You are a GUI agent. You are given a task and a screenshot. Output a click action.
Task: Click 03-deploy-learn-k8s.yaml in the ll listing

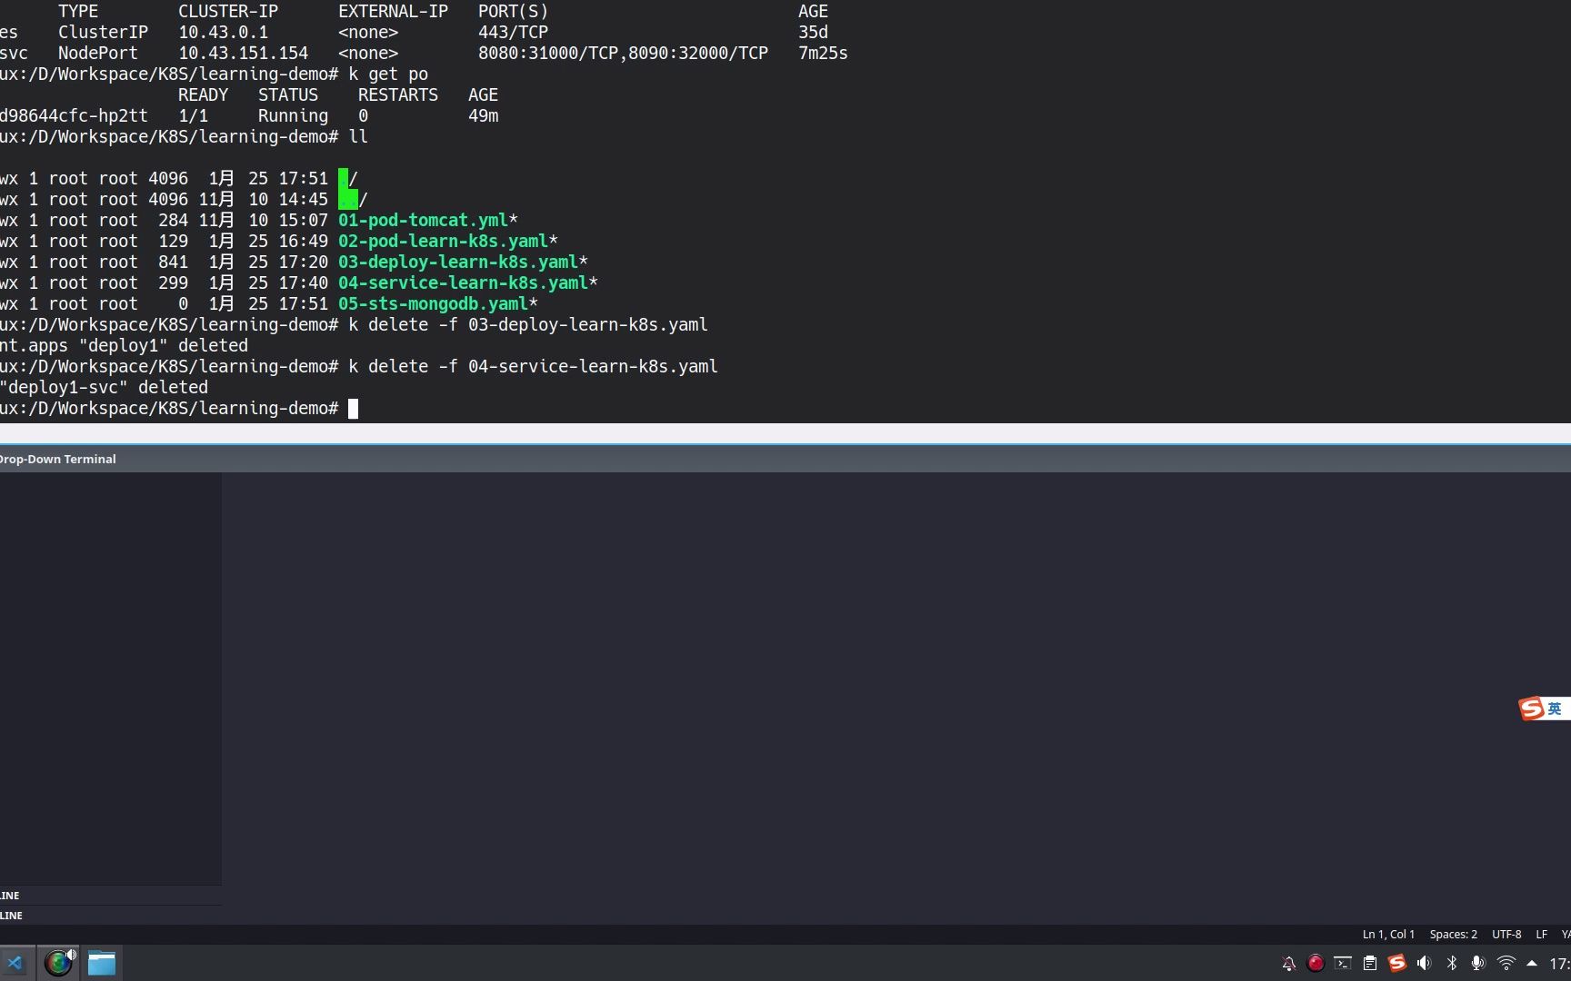point(458,262)
